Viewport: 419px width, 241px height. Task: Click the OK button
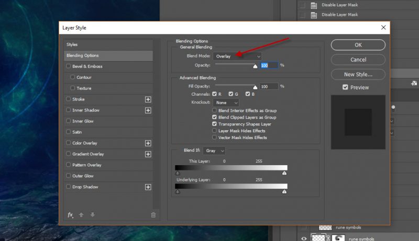[x=358, y=45]
